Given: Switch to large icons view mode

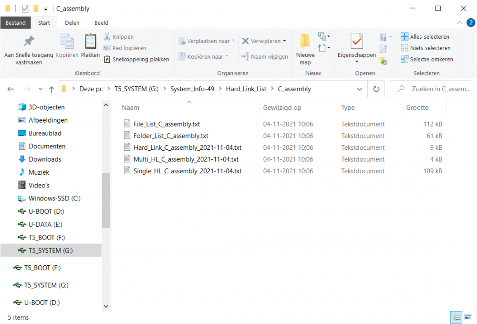Looking at the screenshot, I should coord(468,317).
